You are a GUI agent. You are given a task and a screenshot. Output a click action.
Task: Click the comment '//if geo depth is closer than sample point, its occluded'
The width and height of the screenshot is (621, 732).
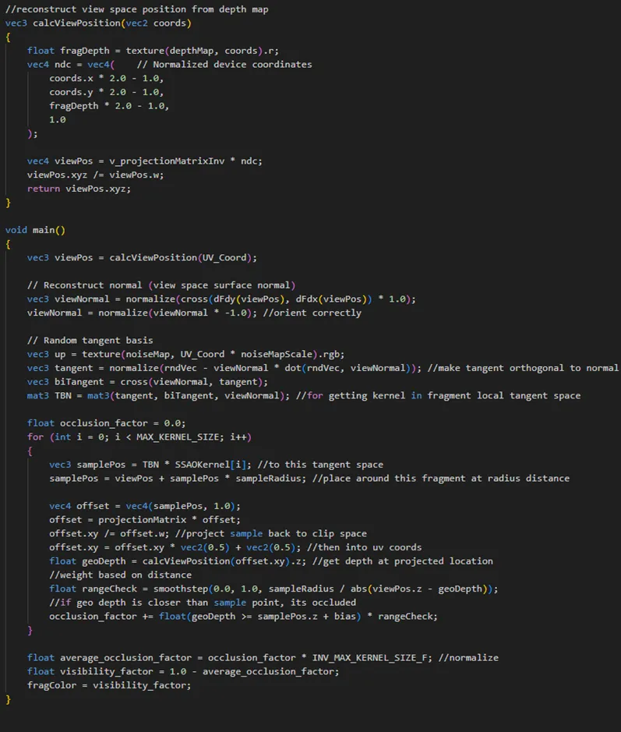(x=203, y=603)
